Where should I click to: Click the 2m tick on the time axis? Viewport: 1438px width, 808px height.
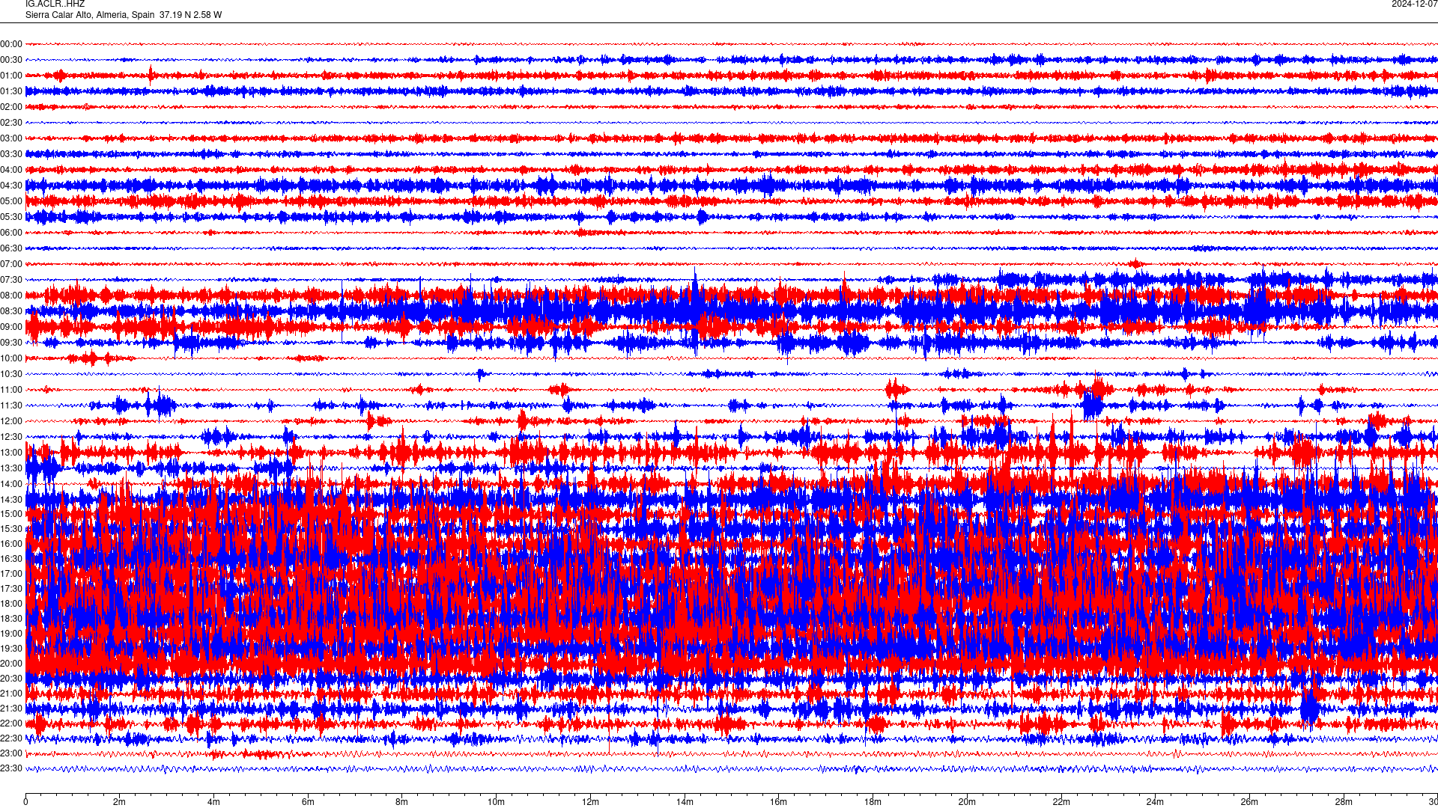tap(120, 802)
